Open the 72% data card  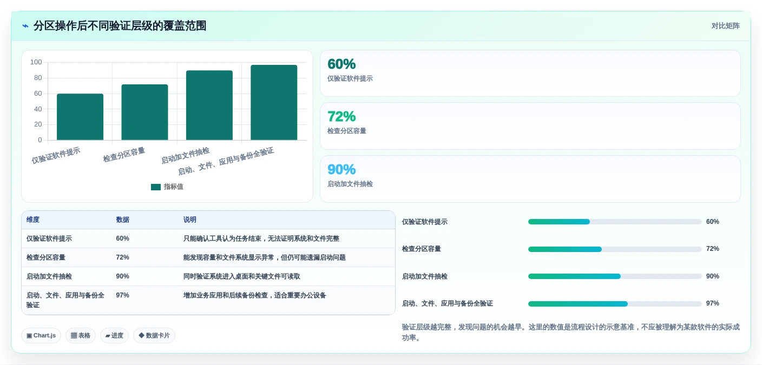530,126
